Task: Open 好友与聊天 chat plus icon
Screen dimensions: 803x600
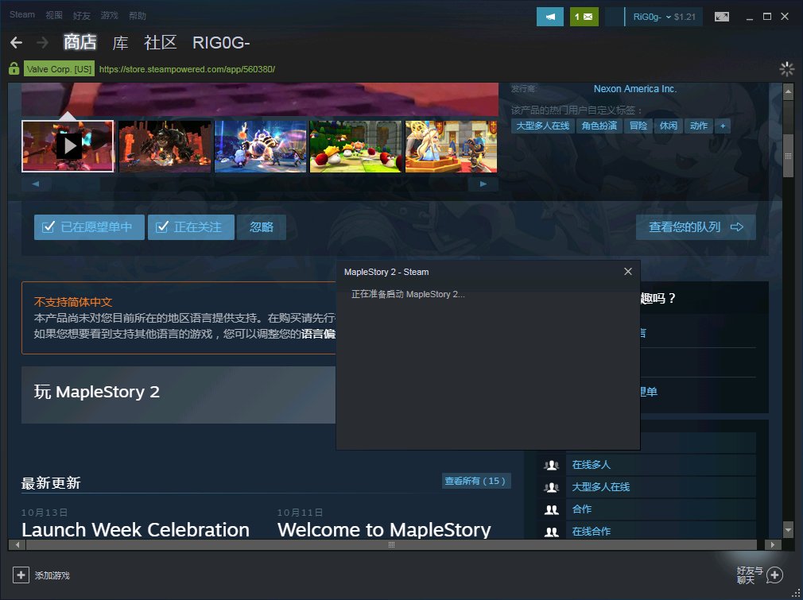Action: tap(774, 575)
